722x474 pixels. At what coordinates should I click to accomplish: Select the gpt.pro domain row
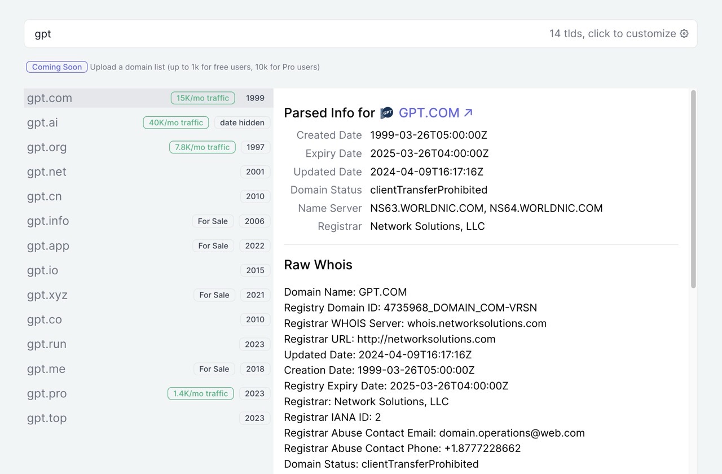[148, 393]
